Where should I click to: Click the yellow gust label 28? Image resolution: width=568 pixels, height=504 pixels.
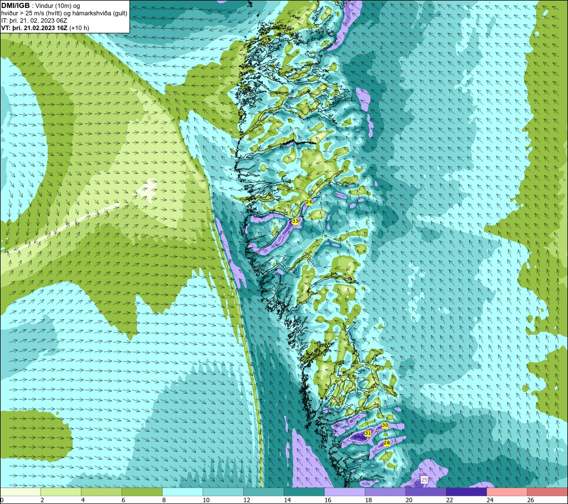point(386,443)
